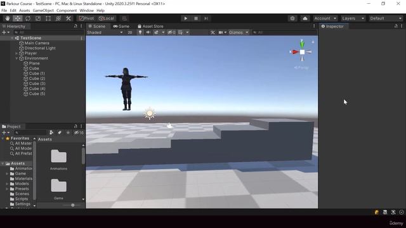The height and width of the screenshot is (228, 406).
Task: Collapse the Environment object
Action: tap(17, 58)
